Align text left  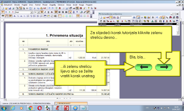coord(56,12)
